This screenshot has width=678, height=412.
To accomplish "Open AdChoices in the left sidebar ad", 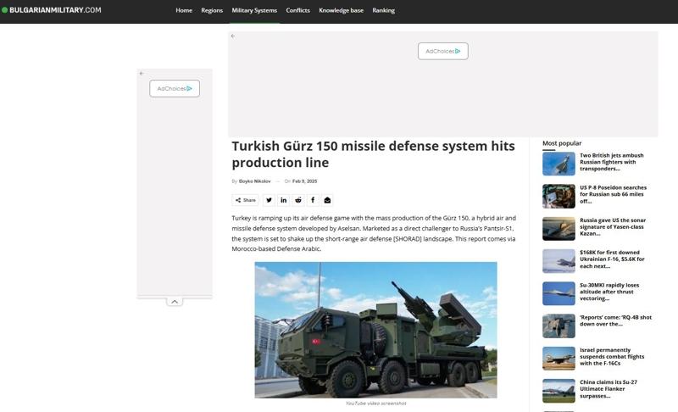I will tap(175, 89).
